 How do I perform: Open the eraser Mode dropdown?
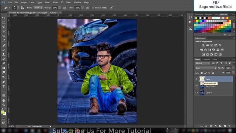click(x=38, y=8)
